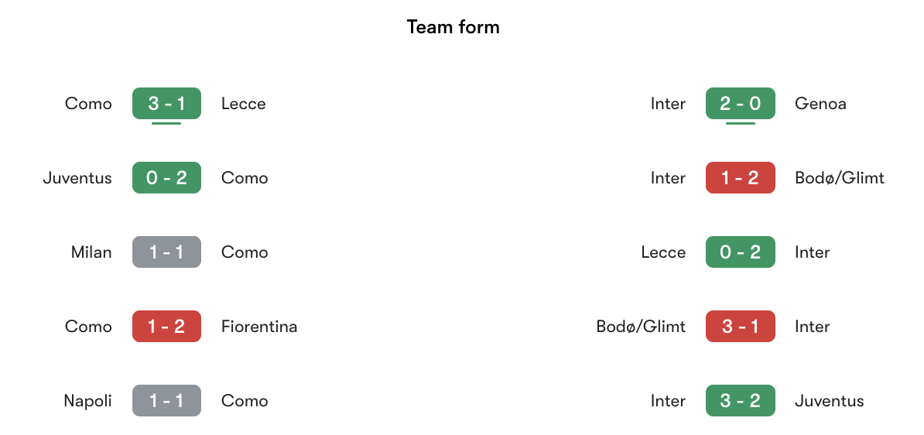The width and height of the screenshot is (924, 435).
Task: Open Lecce team name beside the 0 - 2 score
Action: [663, 252]
